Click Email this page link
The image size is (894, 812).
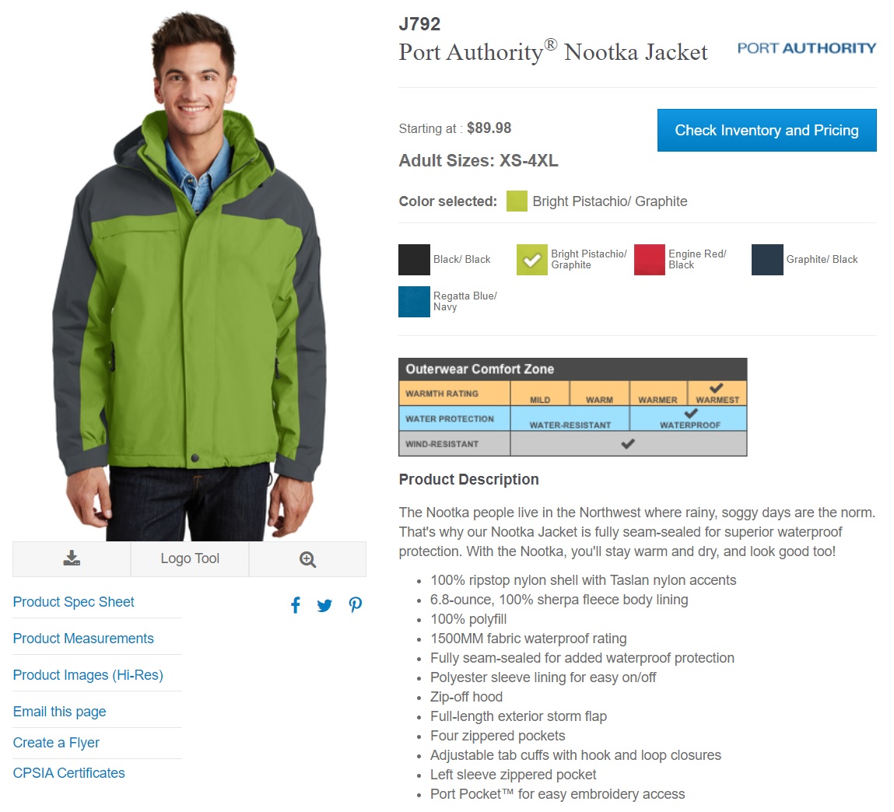59,712
